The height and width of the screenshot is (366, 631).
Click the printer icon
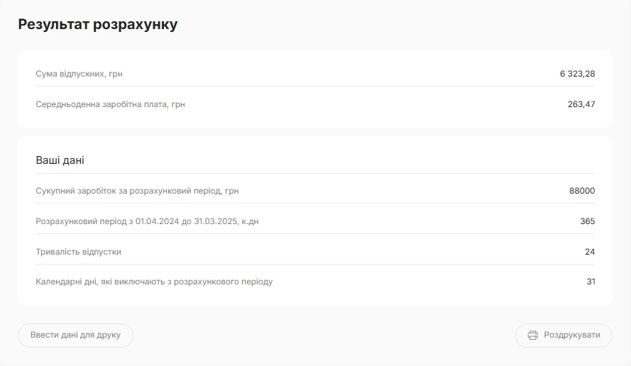pos(532,335)
